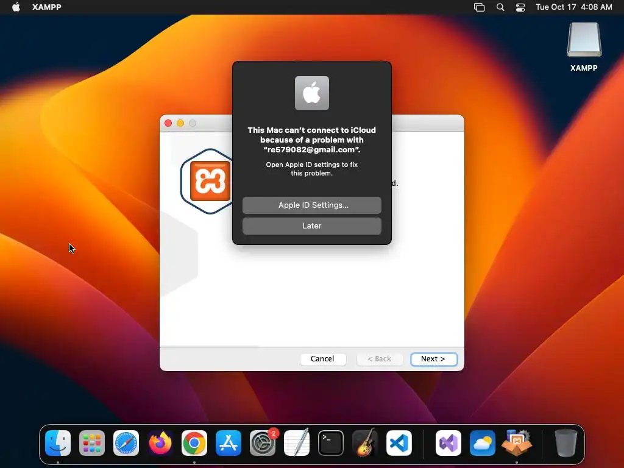The width and height of the screenshot is (624, 468).
Task: Open the Apple menu
Action: coord(16,7)
